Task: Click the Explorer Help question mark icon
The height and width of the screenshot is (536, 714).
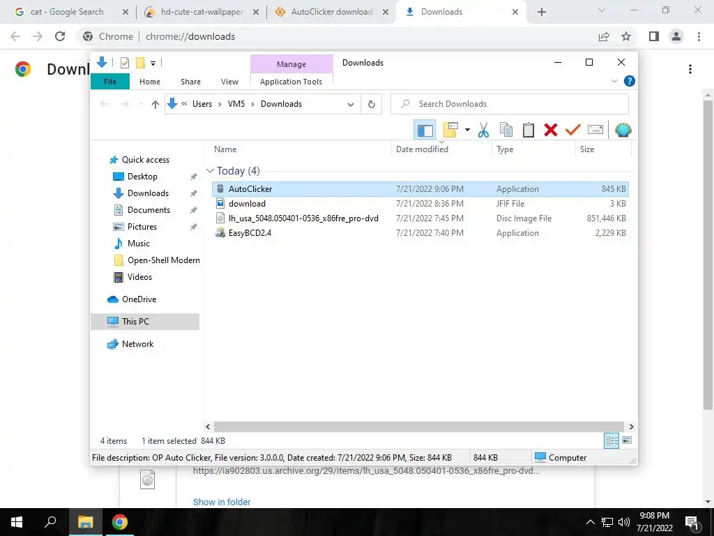Action: pyautogui.click(x=630, y=81)
